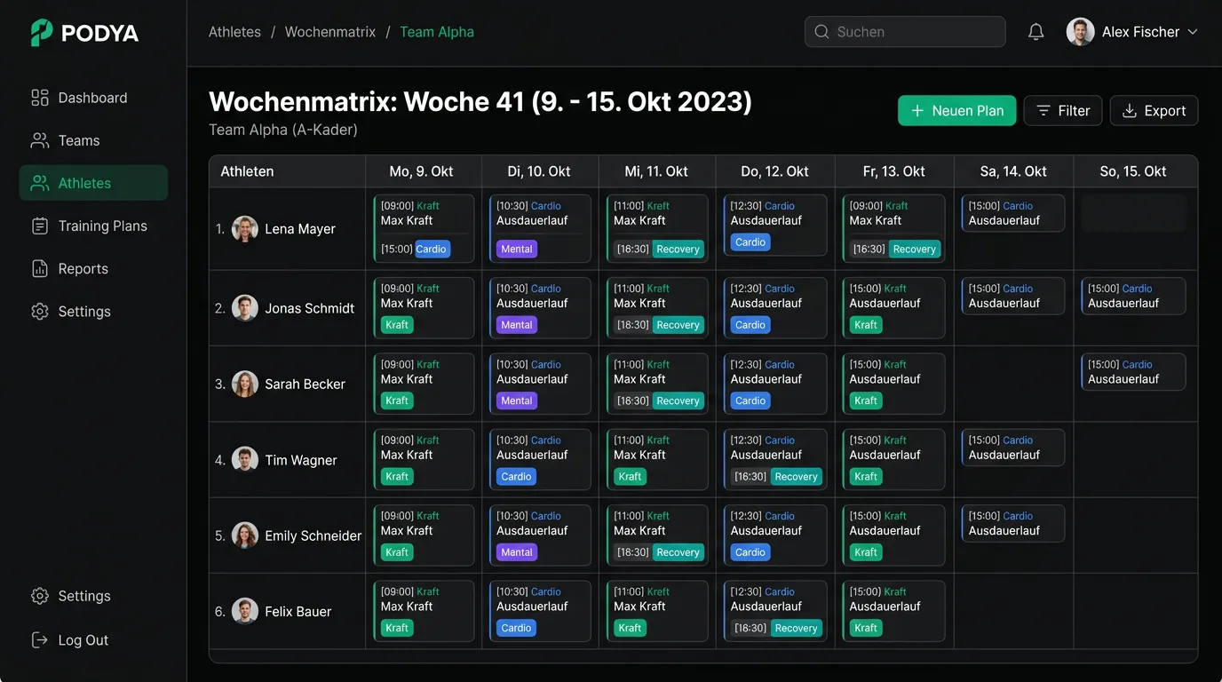Click Felix Bauer's avatar
Image resolution: width=1222 pixels, height=682 pixels.
tap(245, 611)
